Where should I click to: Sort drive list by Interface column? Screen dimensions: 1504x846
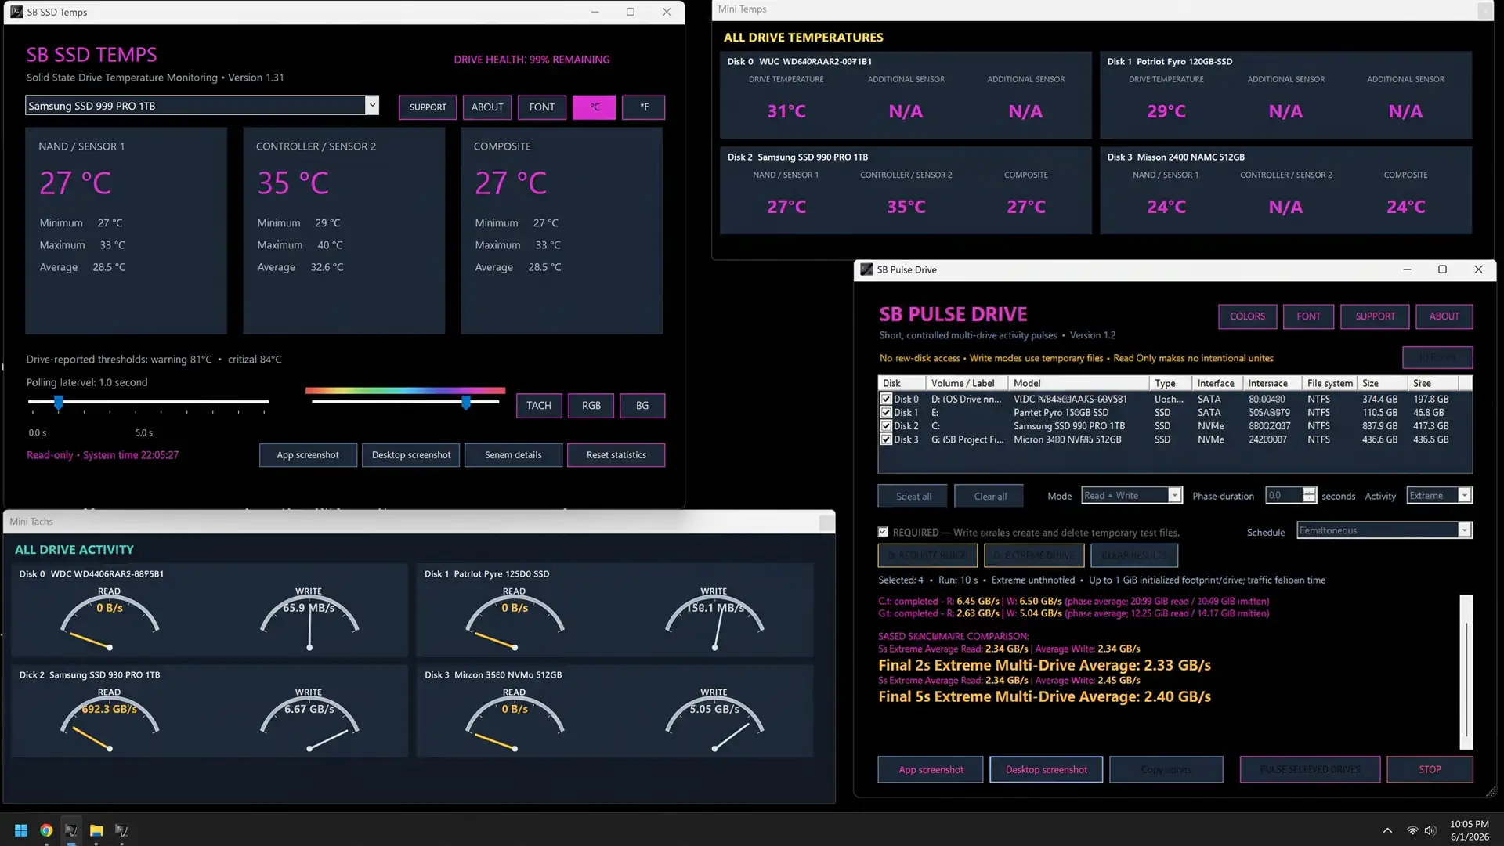coord(1217,383)
